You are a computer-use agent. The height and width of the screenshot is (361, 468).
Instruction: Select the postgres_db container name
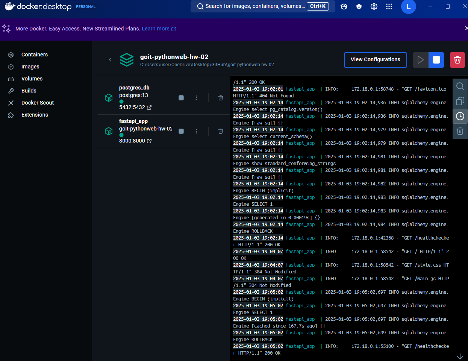click(x=134, y=88)
